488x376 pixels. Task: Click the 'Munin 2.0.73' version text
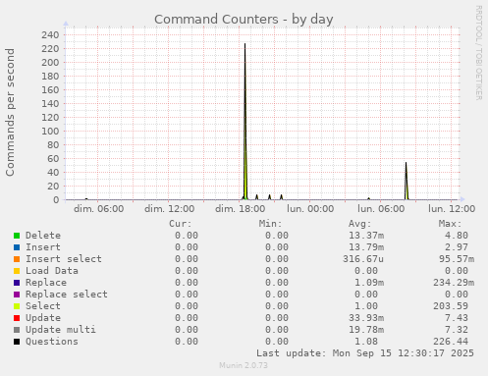point(244,365)
